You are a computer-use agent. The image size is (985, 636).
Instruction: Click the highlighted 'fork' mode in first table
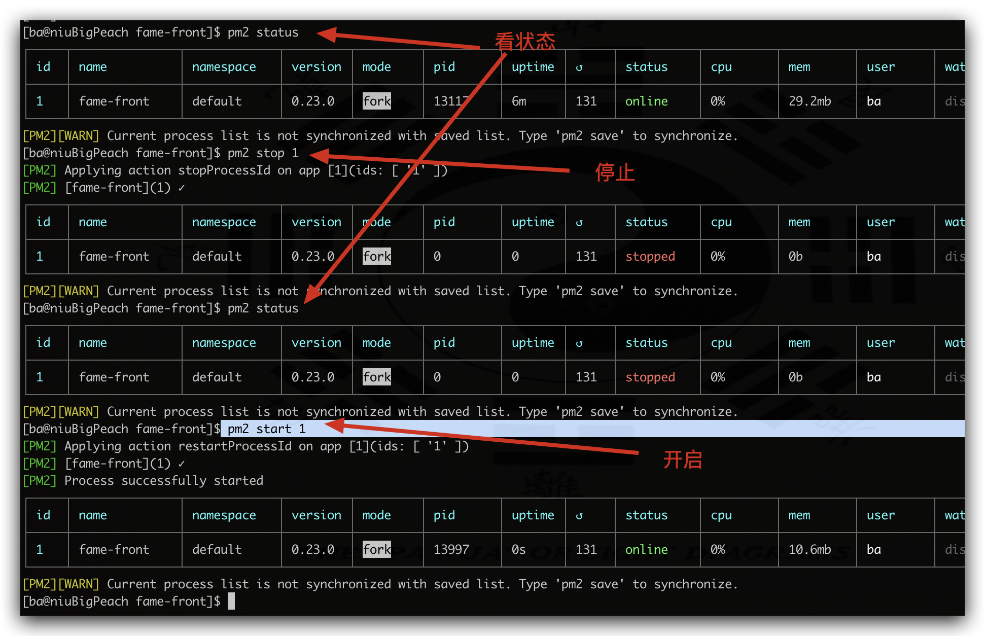point(377,101)
